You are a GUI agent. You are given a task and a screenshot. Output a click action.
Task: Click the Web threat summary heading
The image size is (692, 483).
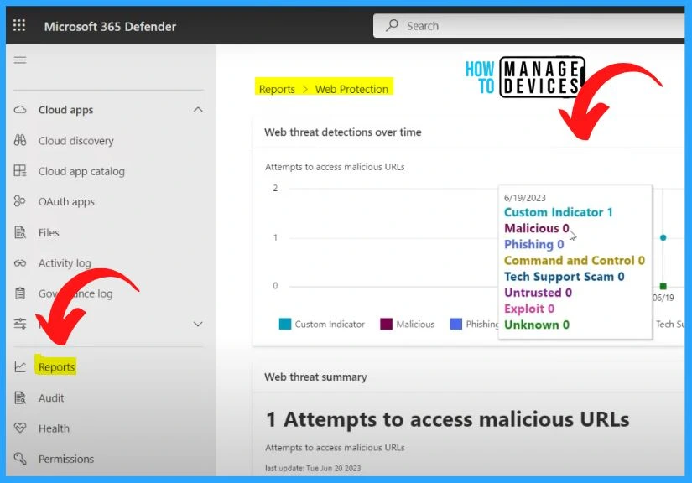(x=315, y=377)
